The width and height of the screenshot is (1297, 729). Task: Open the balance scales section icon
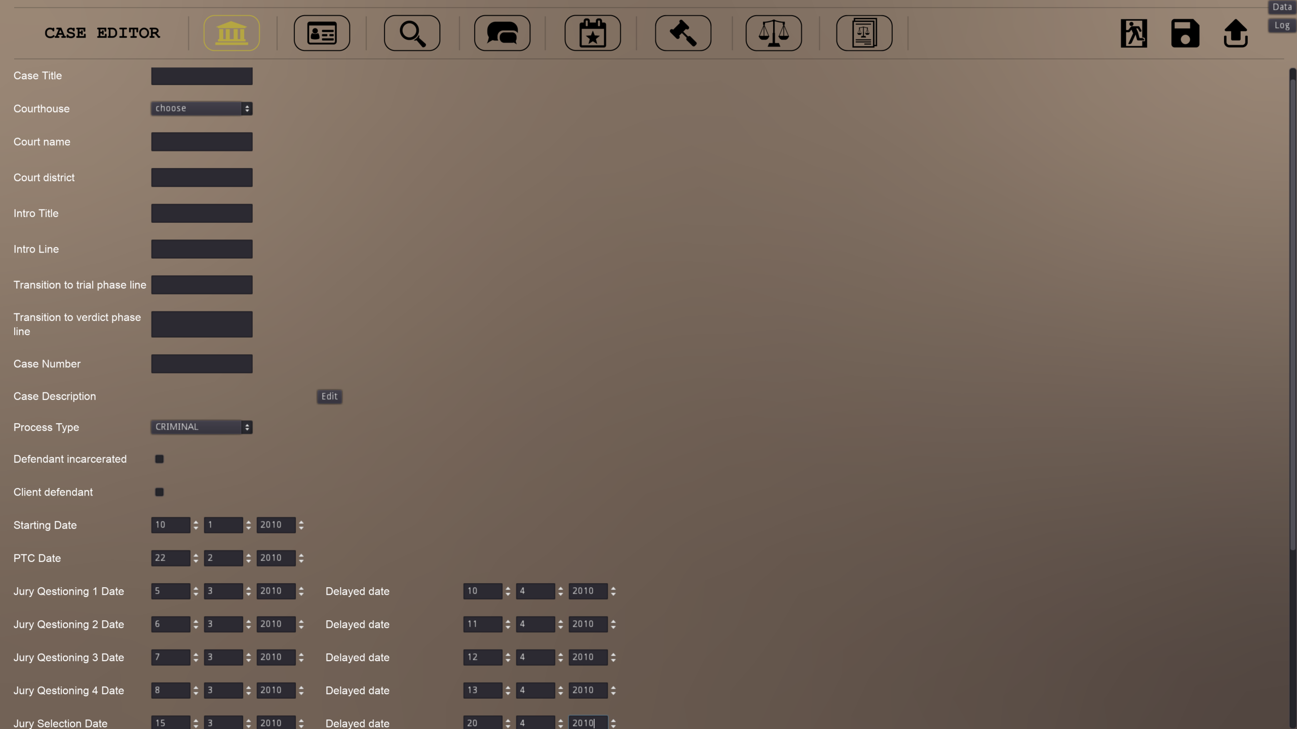pos(773,33)
